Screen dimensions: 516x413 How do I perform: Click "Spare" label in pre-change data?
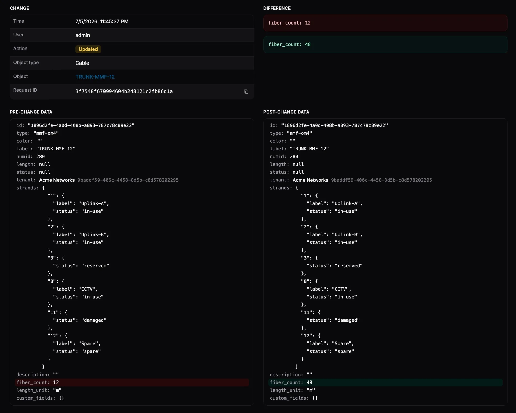(88, 344)
